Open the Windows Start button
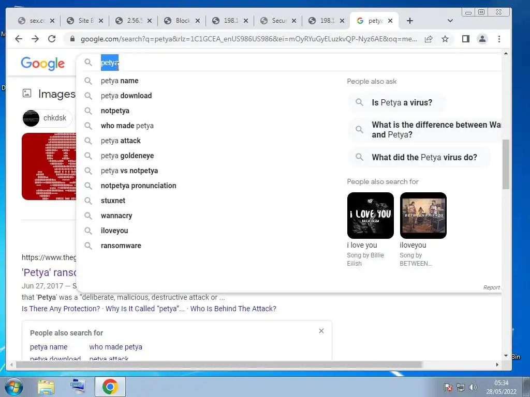The image size is (530, 397). [13, 387]
